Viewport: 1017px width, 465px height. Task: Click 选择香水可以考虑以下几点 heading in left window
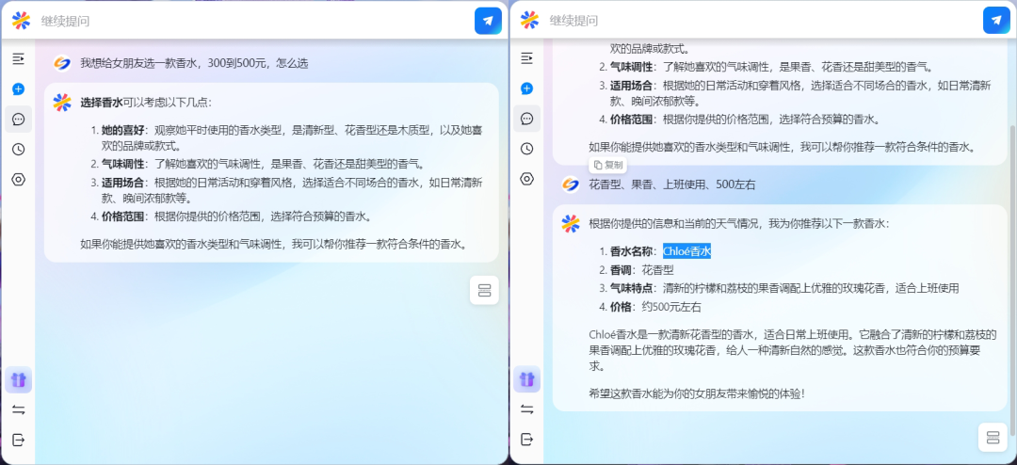tap(146, 102)
